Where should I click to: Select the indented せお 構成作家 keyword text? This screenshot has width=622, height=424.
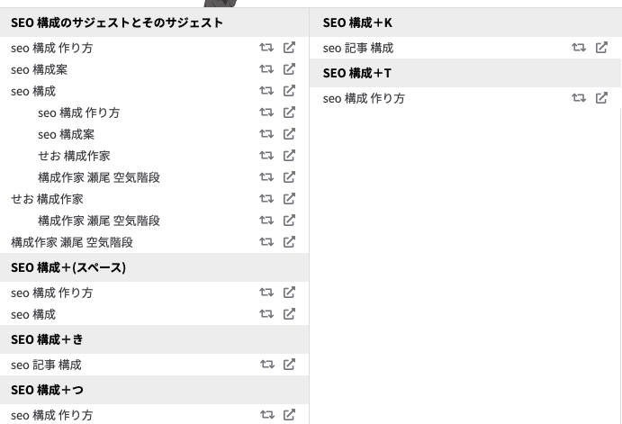pyautogui.click(x=74, y=156)
